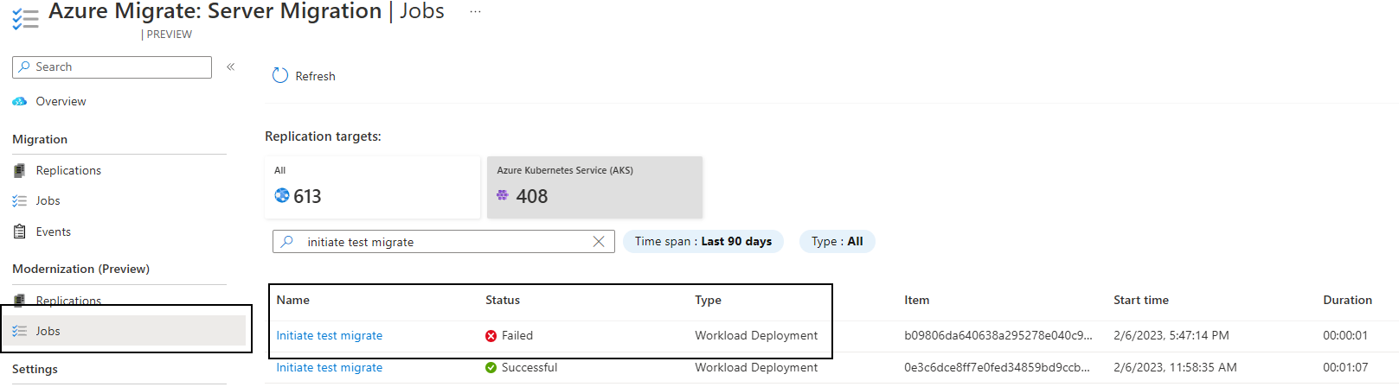Image resolution: width=1399 pixels, height=387 pixels.
Task: Click the Settings section heading
Action: click(x=35, y=369)
